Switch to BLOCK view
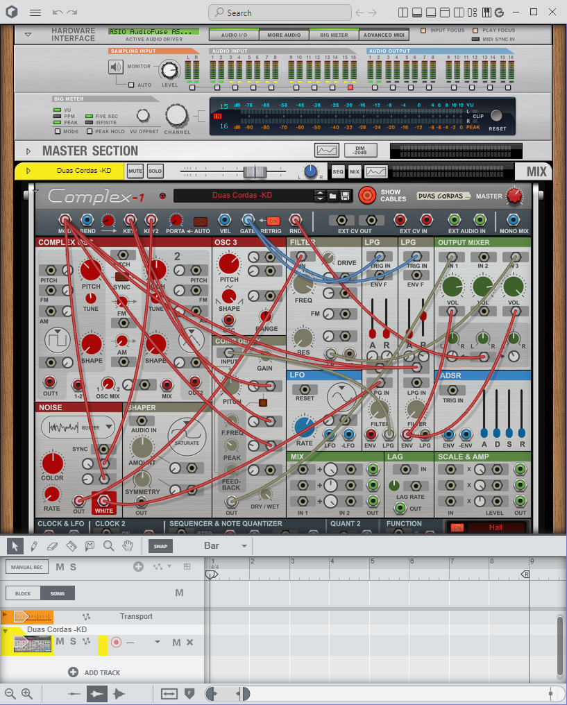 (x=23, y=593)
